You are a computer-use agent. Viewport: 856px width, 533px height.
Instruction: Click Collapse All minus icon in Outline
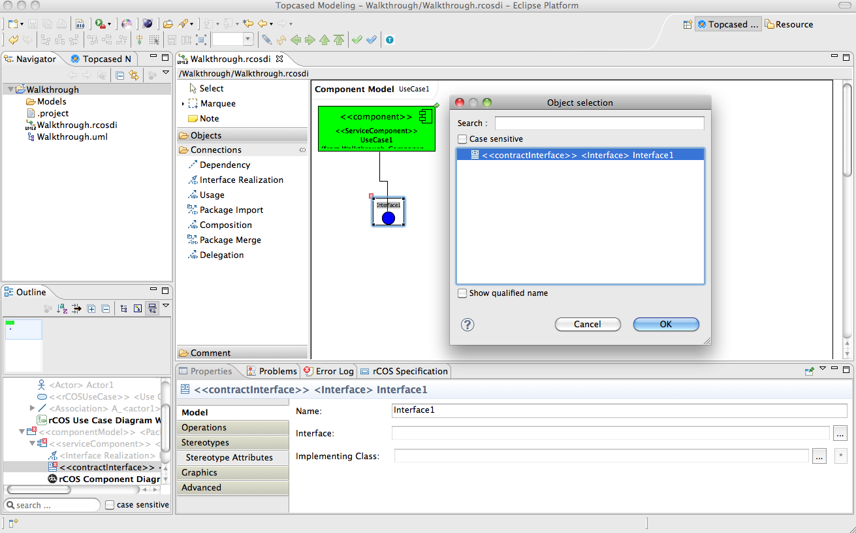click(106, 308)
